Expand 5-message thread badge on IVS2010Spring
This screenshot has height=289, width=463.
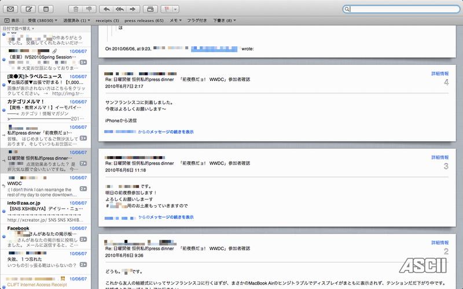(83, 62)
